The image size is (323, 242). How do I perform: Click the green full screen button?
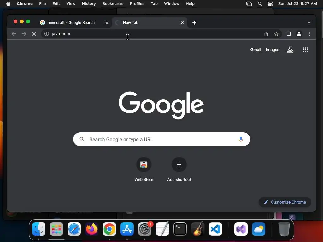pyautogui.click(x=28, y=21)
